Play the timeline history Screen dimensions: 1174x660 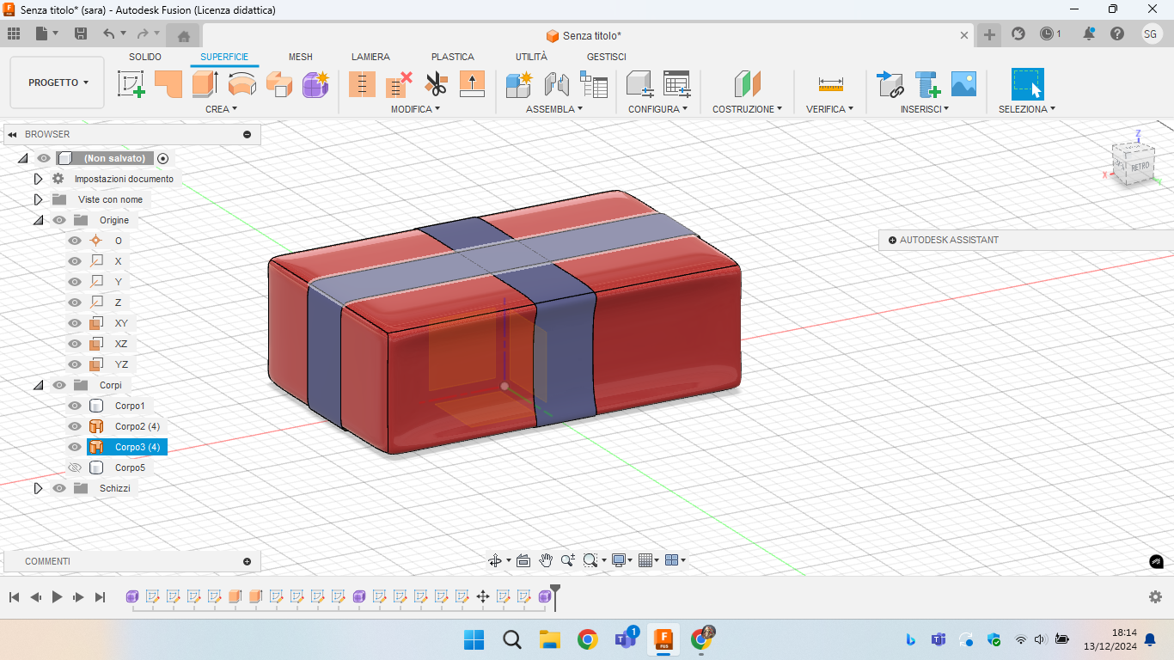coord(57,596)
